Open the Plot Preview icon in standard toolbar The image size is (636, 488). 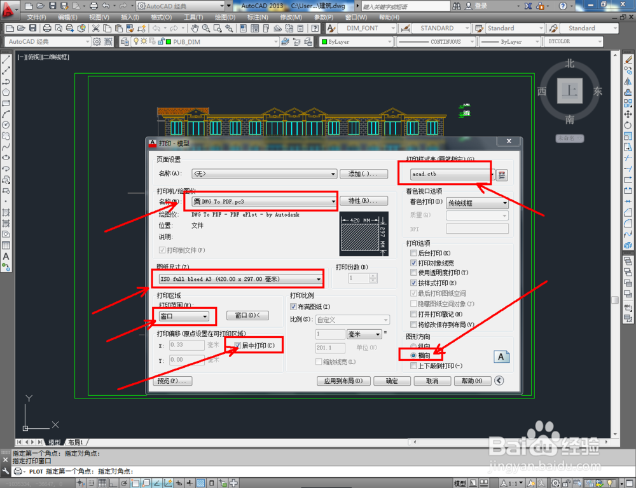pyautogui.click(x=59, y=28)
